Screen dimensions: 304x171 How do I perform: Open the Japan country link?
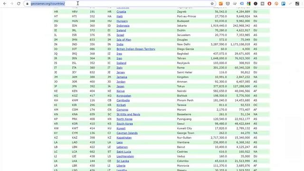tap(120, 86)
